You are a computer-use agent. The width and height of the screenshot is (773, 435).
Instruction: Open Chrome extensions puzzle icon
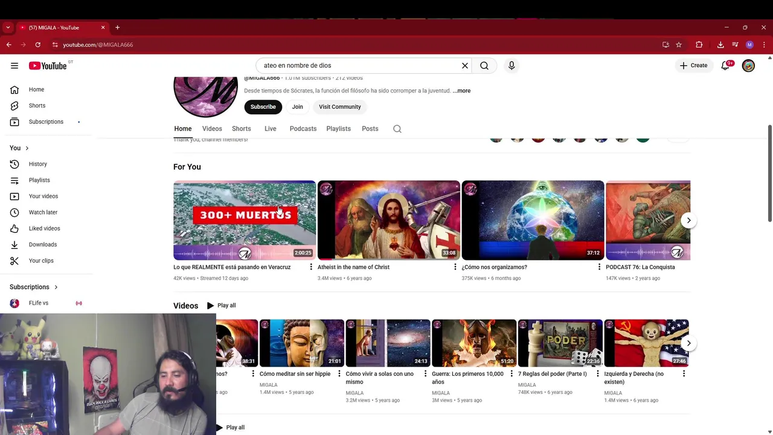[x=699, y=45]
